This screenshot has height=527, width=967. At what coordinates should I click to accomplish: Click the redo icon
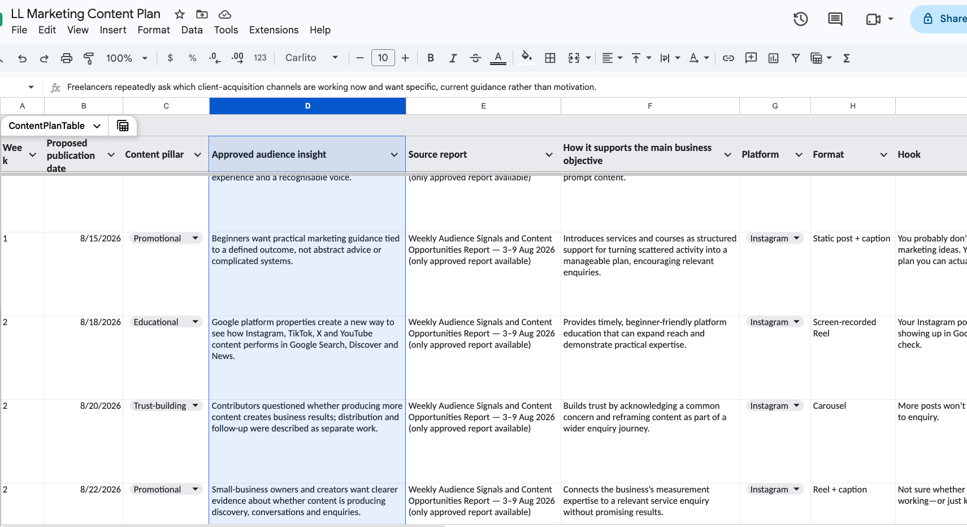44,58
